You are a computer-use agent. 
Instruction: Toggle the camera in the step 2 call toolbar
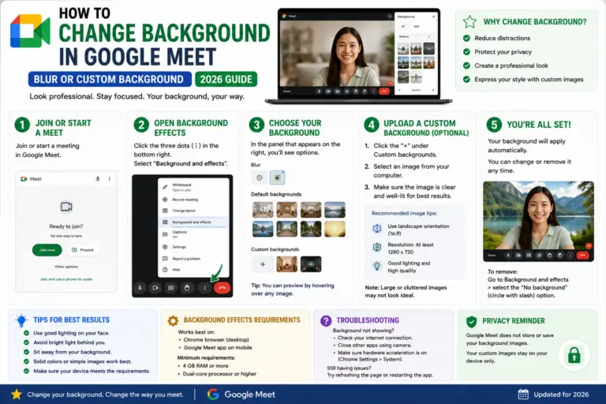155,288
